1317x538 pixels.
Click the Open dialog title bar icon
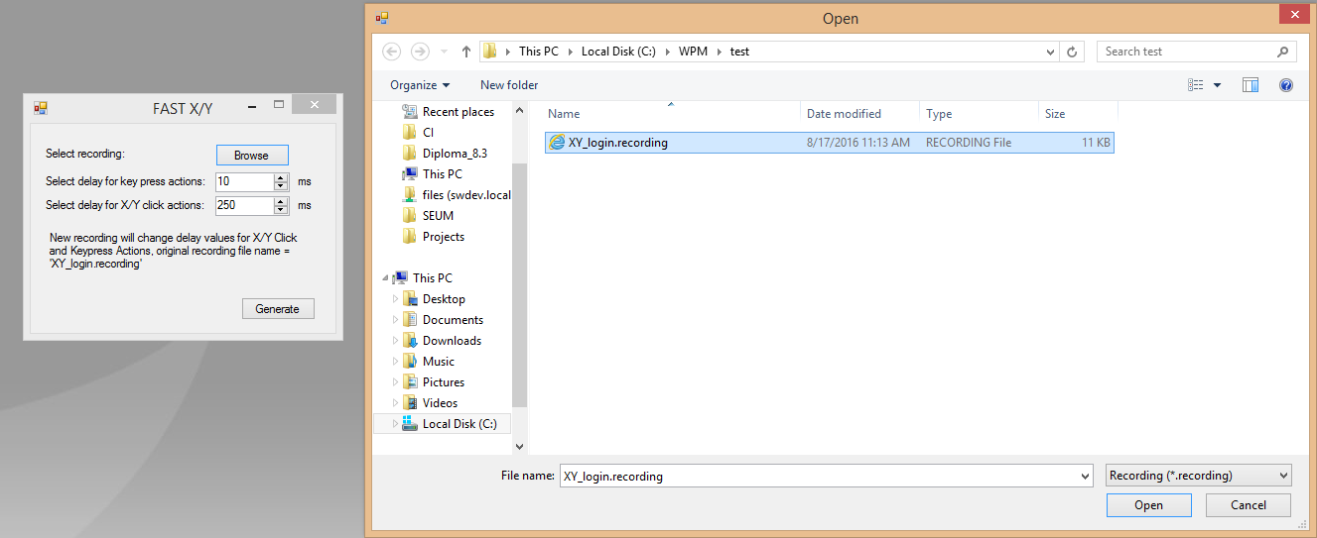coord(382,17)
